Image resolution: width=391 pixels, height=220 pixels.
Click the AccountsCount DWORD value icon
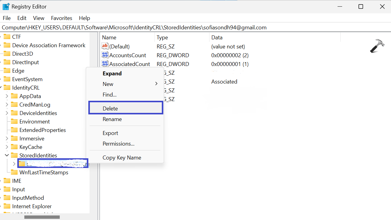[x=105, y=55]
